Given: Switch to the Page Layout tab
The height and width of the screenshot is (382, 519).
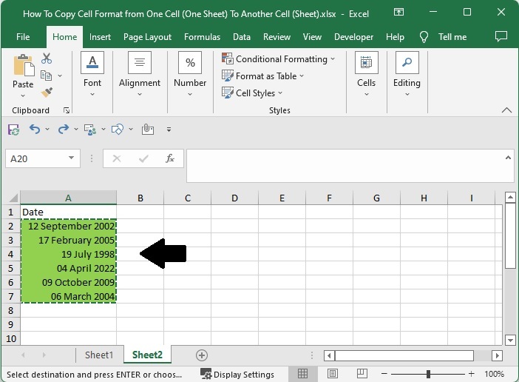Looking at the screenshot, I should [147, 37].
